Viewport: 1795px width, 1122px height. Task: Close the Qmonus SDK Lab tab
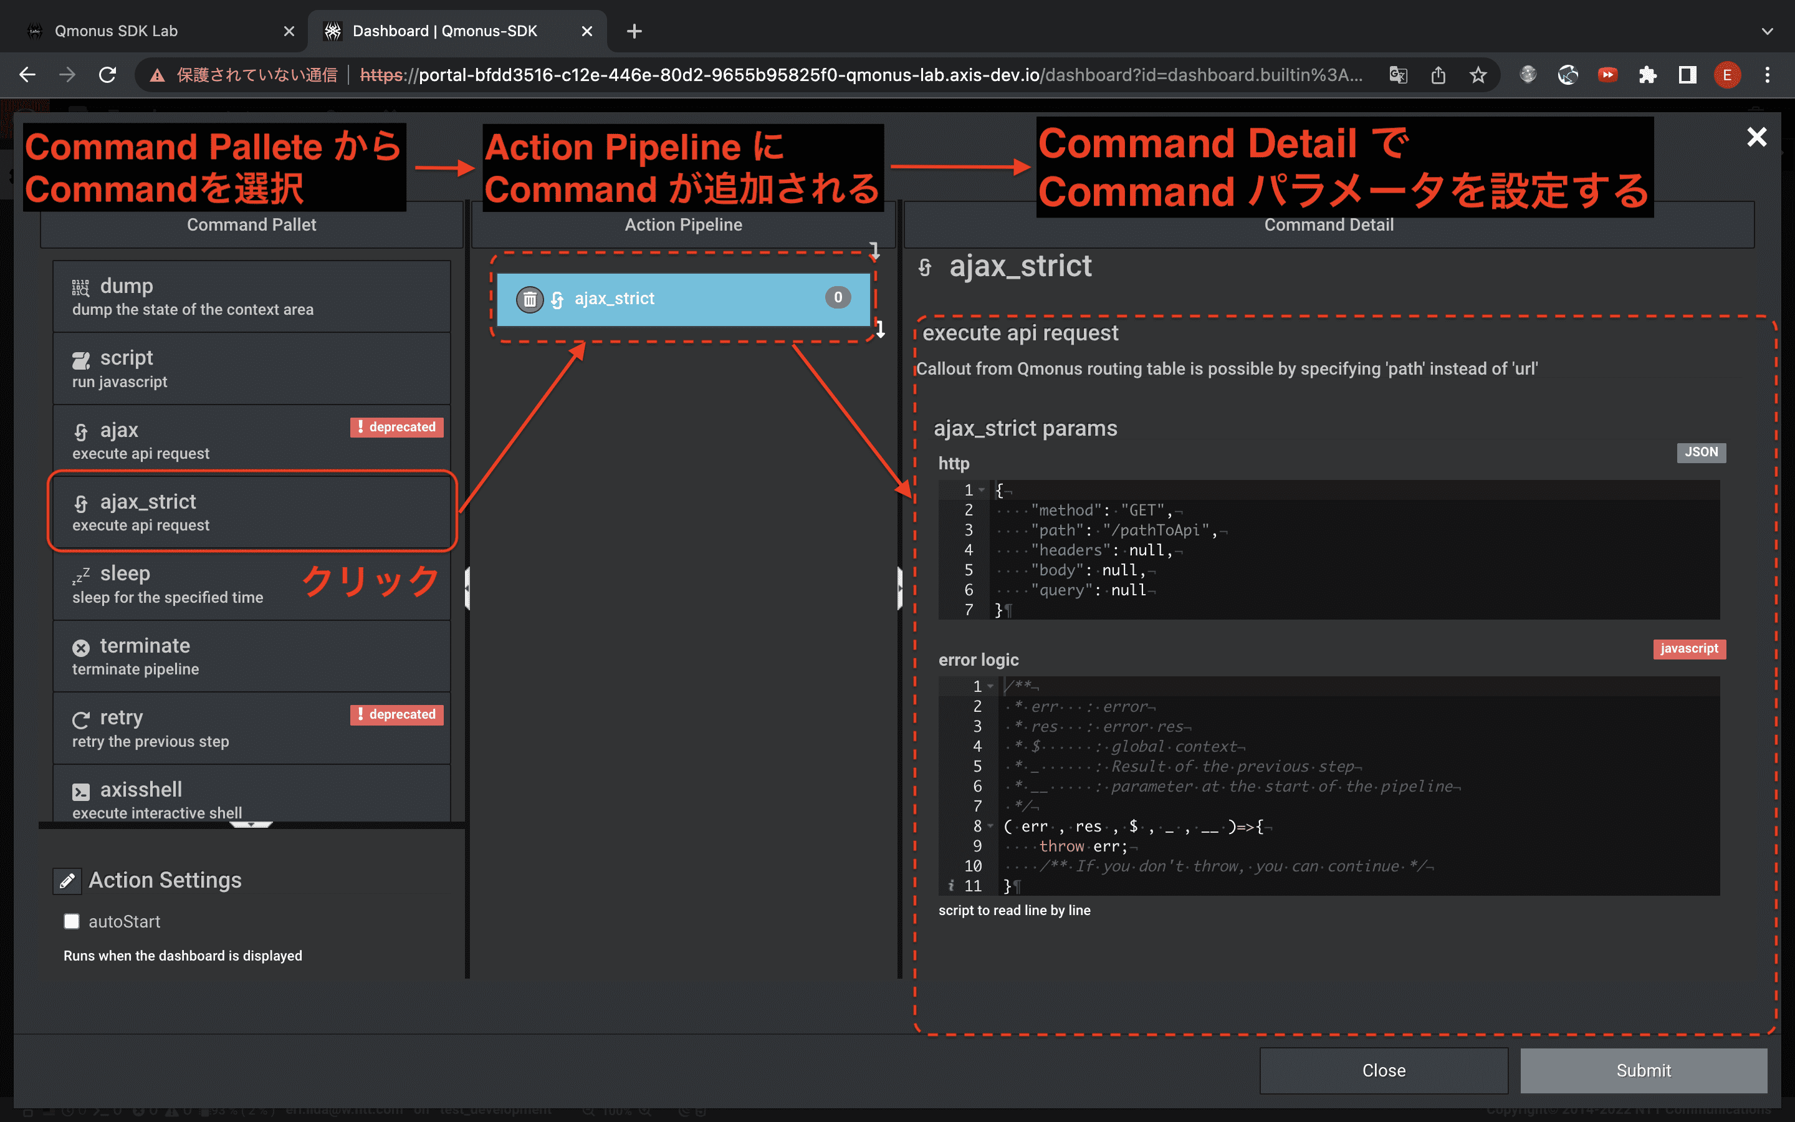click(x=289, y=31)
